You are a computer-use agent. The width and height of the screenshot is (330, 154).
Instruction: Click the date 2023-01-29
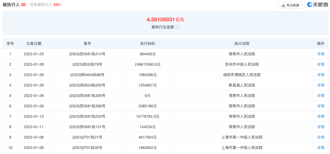point(34,54)
